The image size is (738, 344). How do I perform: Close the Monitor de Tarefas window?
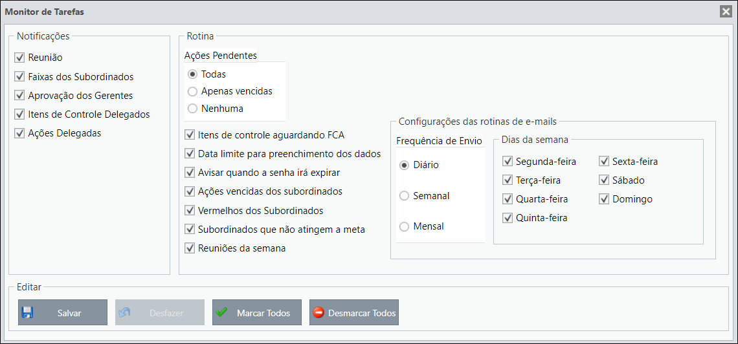(725, 12)
